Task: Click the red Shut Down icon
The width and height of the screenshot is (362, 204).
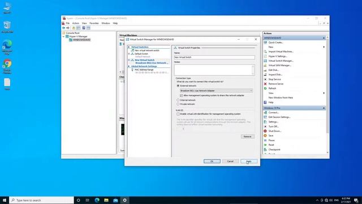Action: 265,131
